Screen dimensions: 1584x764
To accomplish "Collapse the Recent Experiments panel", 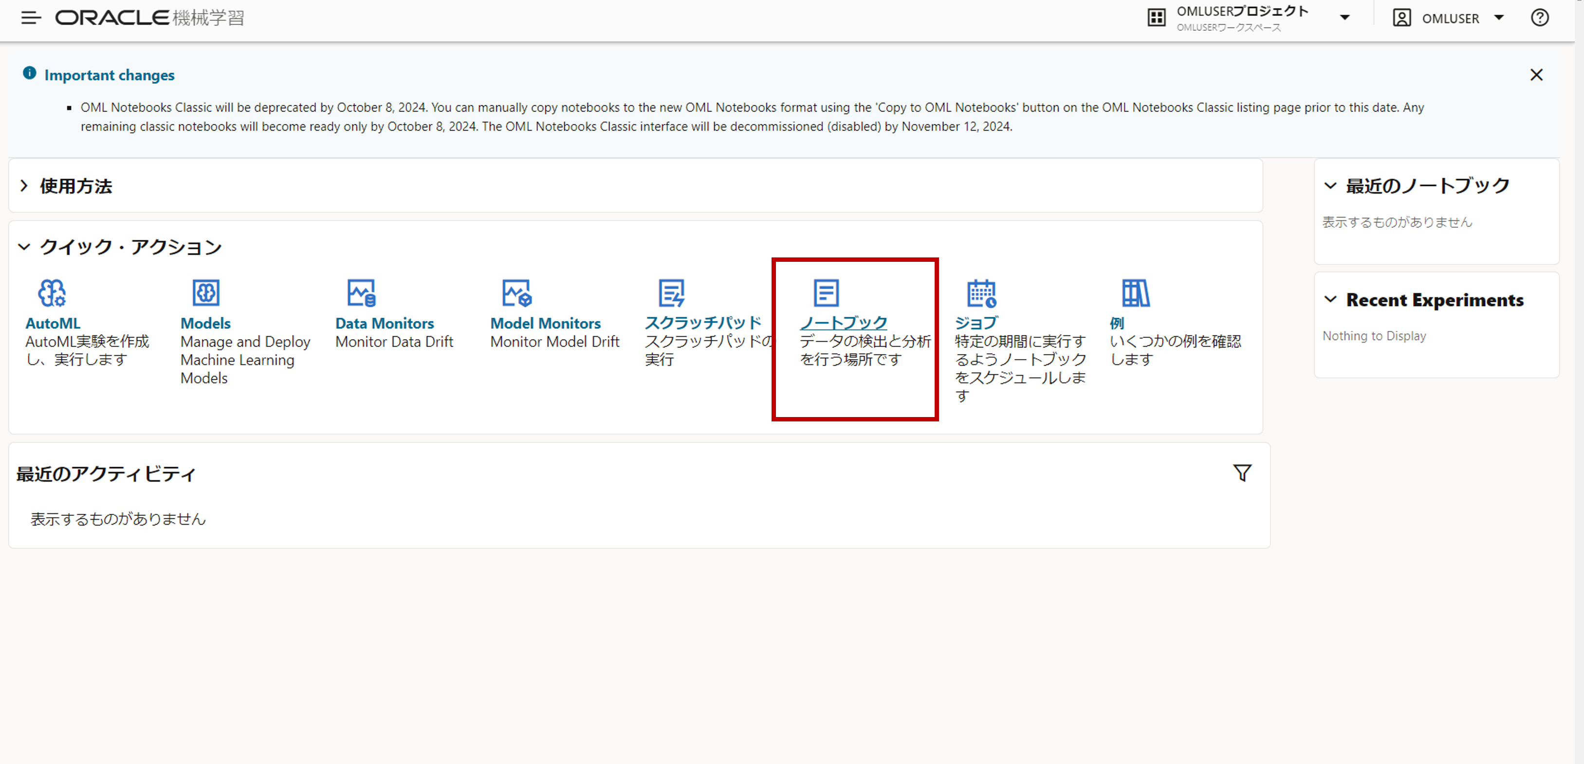I will [x=1330, y=299].
